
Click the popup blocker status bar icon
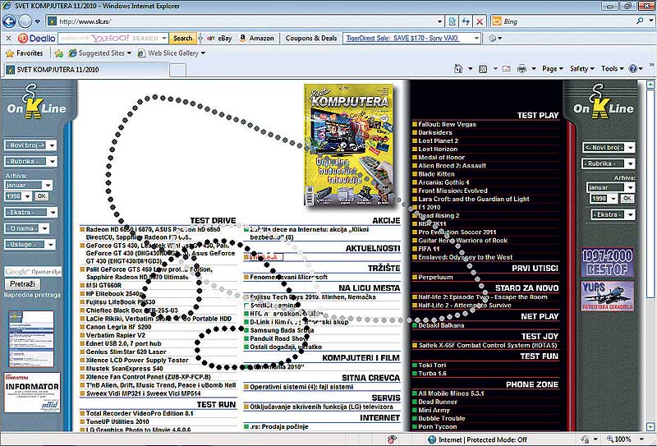pos(393,439)
